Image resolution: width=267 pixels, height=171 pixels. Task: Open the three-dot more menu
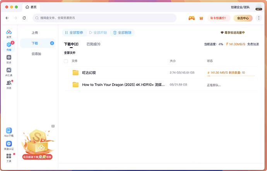pos(258,18)
